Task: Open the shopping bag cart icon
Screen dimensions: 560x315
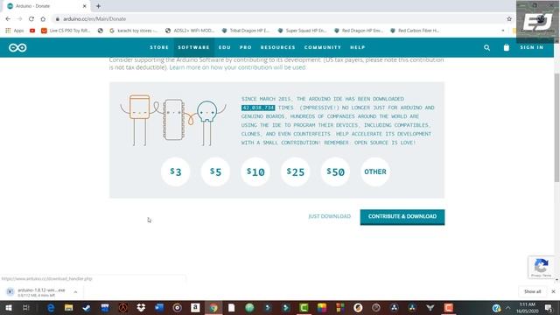Action: 507,47
